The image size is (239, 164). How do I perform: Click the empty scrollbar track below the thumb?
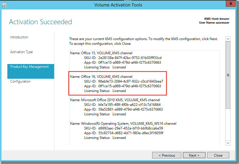(228, 125)
